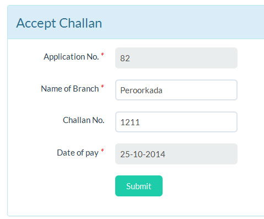
Task: Click the Application No. label
Action: click(71, 57)
